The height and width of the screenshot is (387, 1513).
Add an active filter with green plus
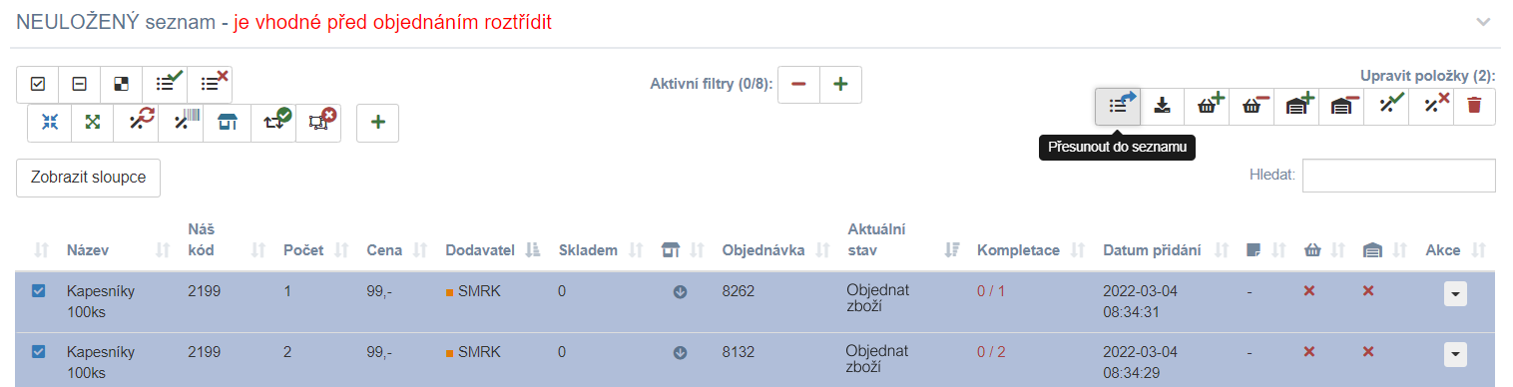point(840,85)
